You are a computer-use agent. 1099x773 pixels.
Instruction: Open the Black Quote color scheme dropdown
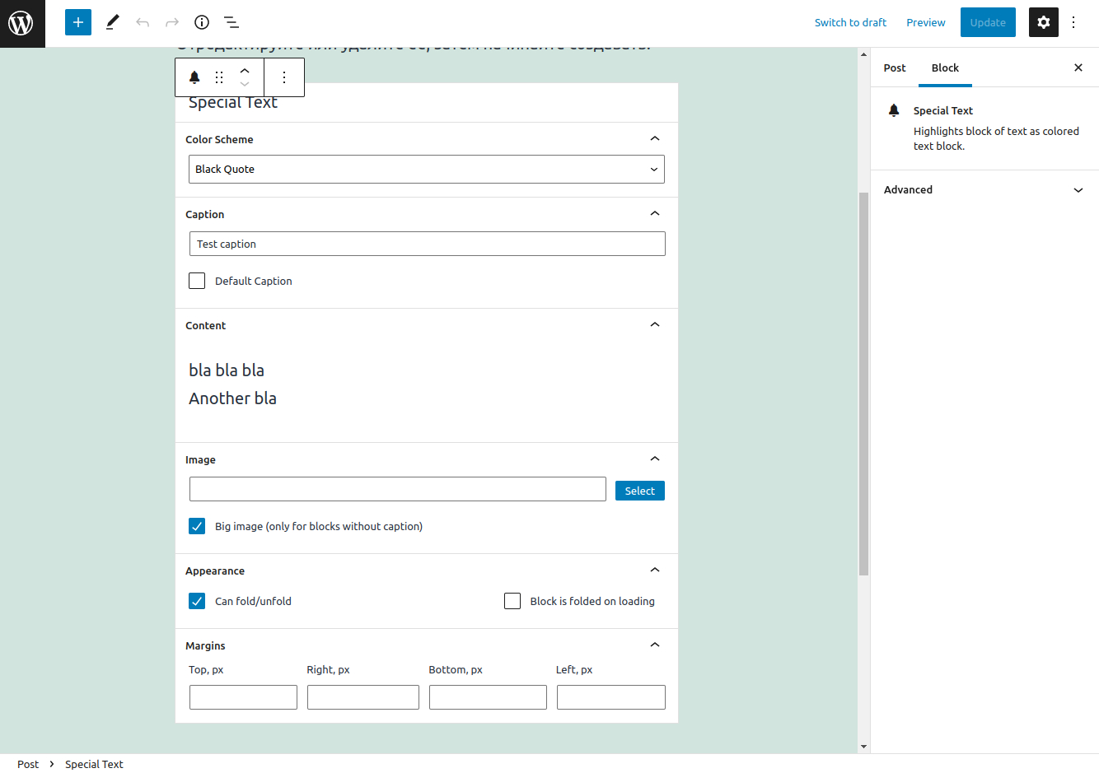[x=427, y=170]
